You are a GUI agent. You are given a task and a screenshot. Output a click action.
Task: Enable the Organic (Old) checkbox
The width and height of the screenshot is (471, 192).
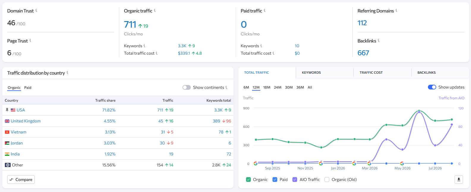point(327,180)
